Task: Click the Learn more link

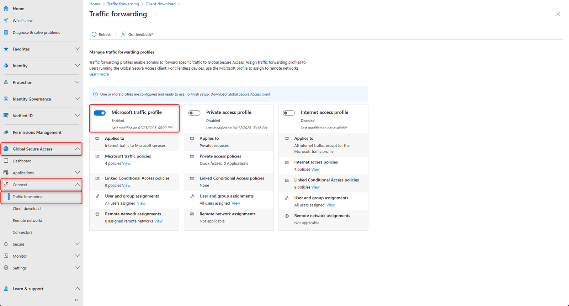Action: click(99, 74)
